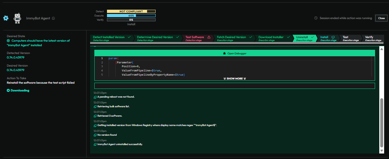The width and height of the screenshot is (389, 159).
Task: Click the Execute 60% progress bar
Action: click(x=131, y=16)
